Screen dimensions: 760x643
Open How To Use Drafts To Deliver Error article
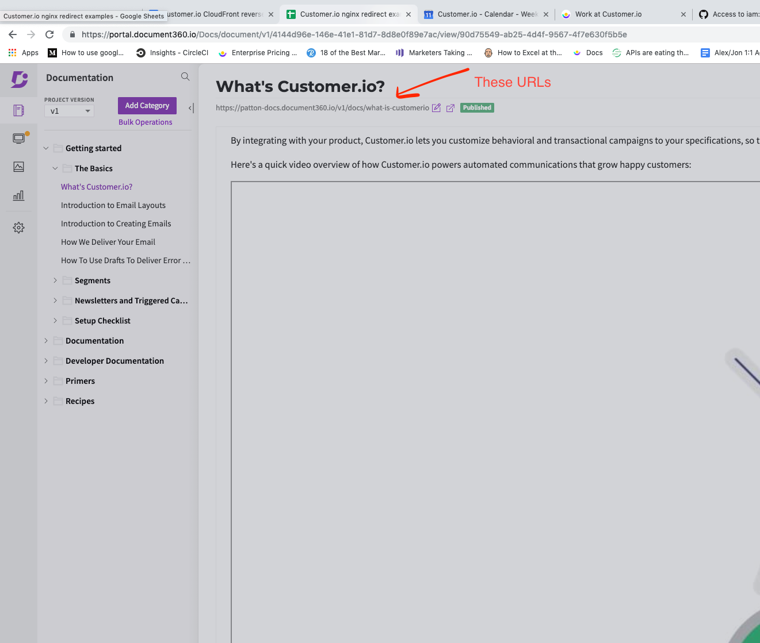pos(125,260)
